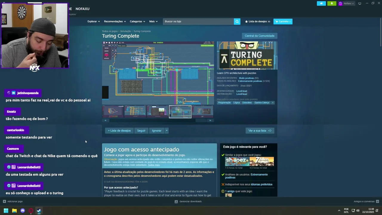
Task: Click the Programação tag
Action: [224, 103]
